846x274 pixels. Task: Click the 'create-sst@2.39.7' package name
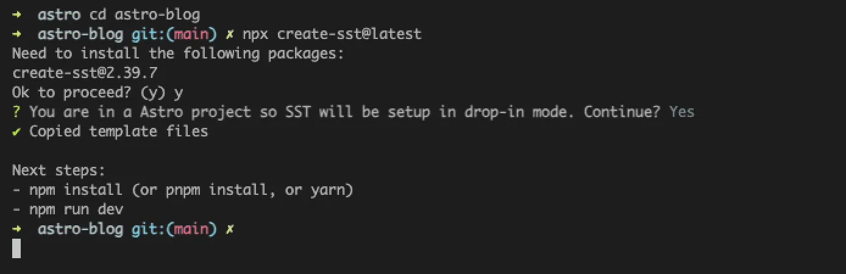pyautogui.click(x=85, y=73)
